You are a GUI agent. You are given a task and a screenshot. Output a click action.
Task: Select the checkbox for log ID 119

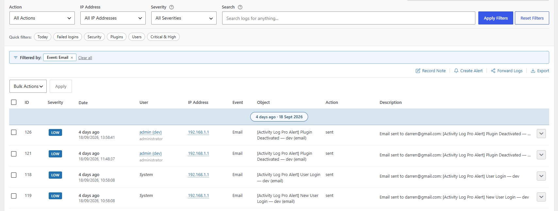(x=14, y=196)
